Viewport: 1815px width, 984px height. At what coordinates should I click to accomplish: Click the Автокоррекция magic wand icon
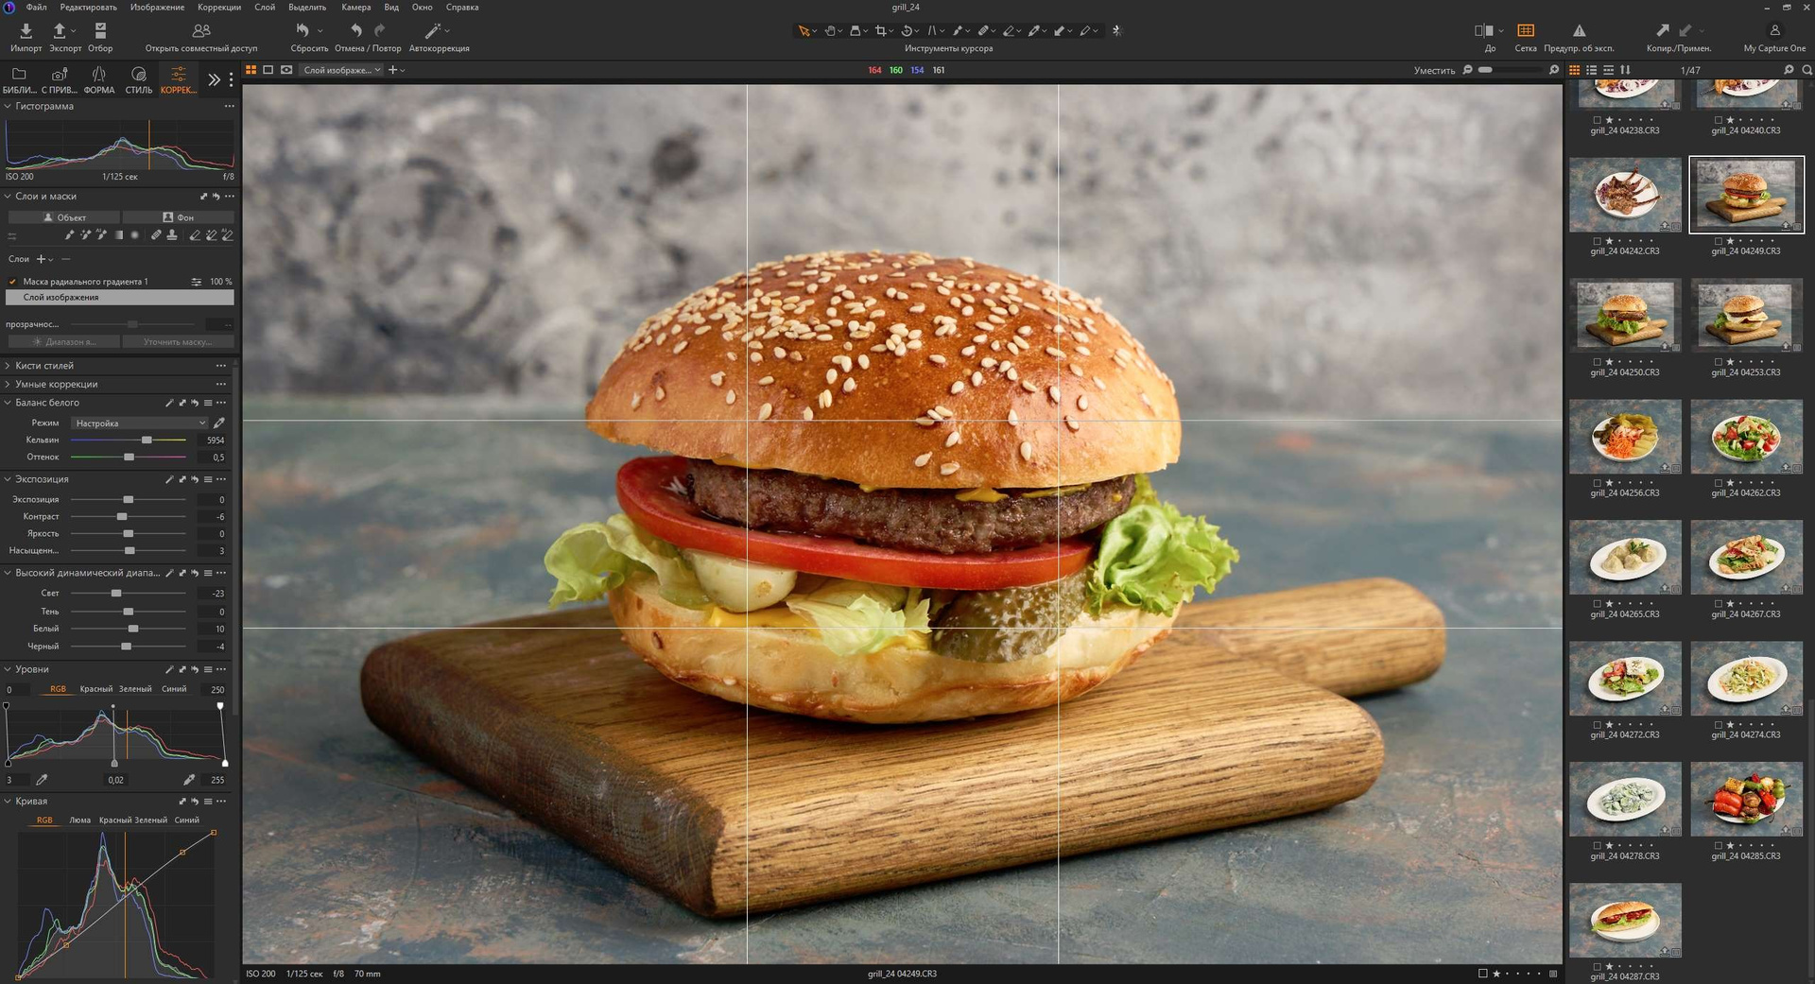433,31
